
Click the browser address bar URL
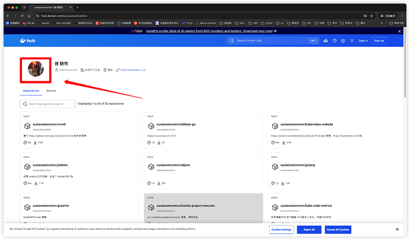click(64, 16)
